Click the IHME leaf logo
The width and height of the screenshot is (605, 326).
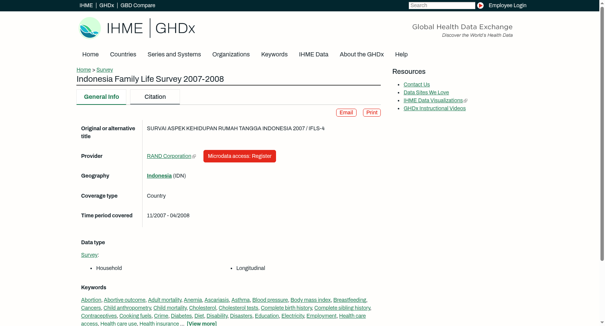90,28
